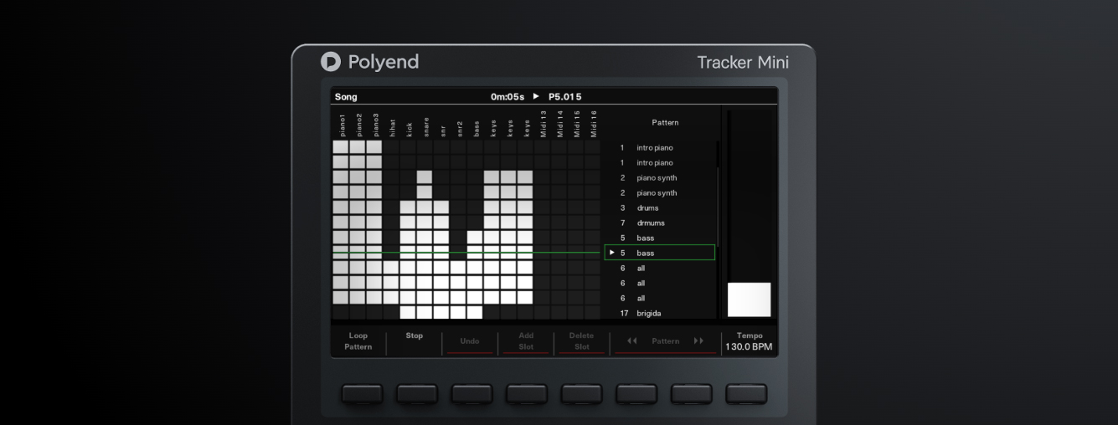Viewport: 1118px width, 425px height.
Task: Click the snare track label
Action: [425, 127]
